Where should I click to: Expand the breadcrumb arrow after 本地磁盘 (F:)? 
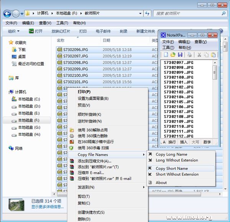81,13
